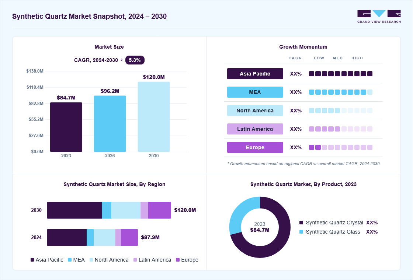Select the 2026 market size bar
Viewport: 413px width, 280px height.
point(110,124)
